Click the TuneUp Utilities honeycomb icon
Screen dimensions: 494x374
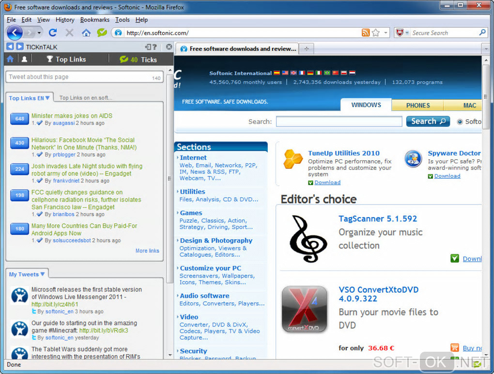(x=293, y=159)
